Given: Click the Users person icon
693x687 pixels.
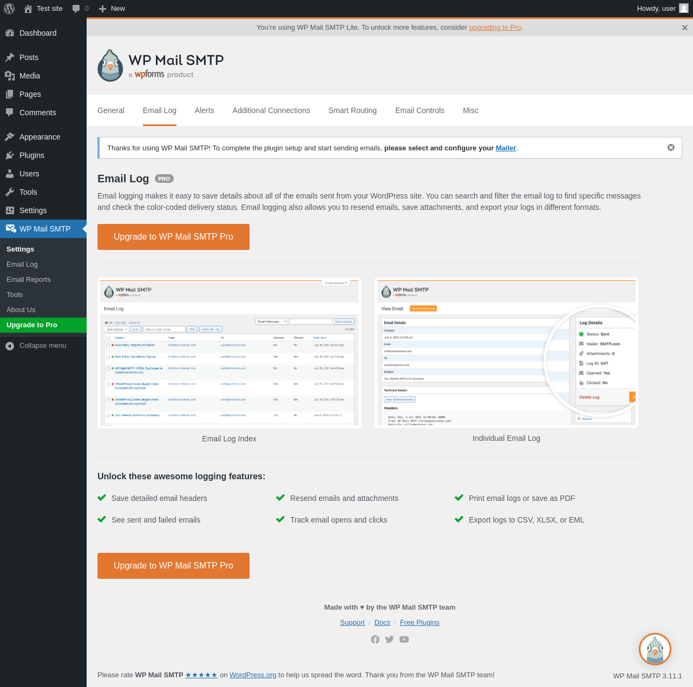Looking at the screenshot, I should click(x=10, y=174).
